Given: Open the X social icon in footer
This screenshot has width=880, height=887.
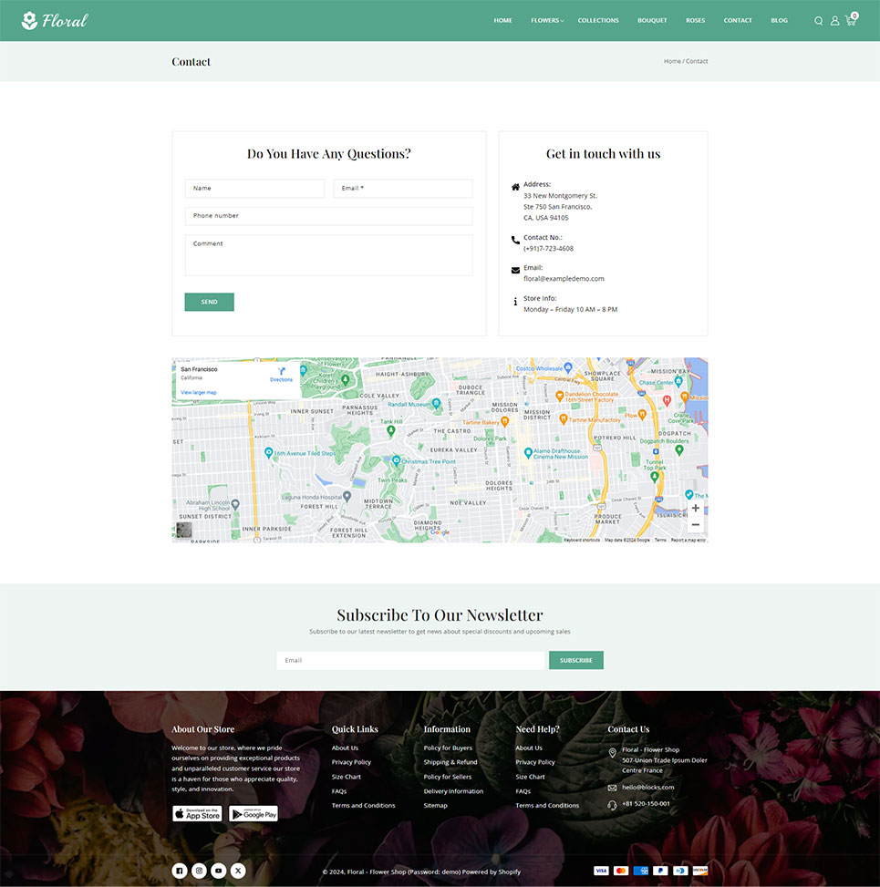Looking at the screenshot, I should (238, 871).
